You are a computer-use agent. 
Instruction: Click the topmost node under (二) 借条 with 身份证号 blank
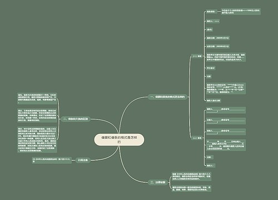[226, 110]
